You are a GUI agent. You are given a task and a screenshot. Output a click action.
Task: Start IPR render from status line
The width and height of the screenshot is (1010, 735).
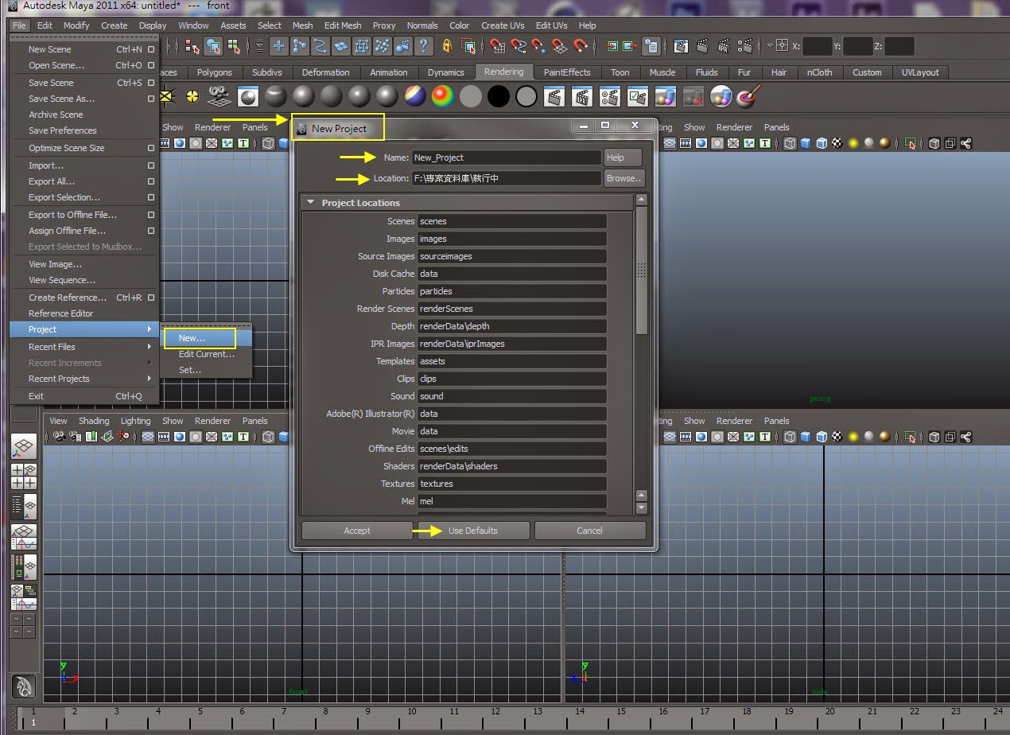722,46
